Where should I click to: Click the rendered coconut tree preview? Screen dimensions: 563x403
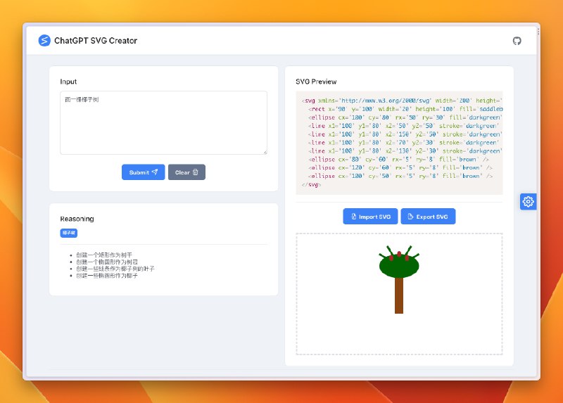coord(399,279)
